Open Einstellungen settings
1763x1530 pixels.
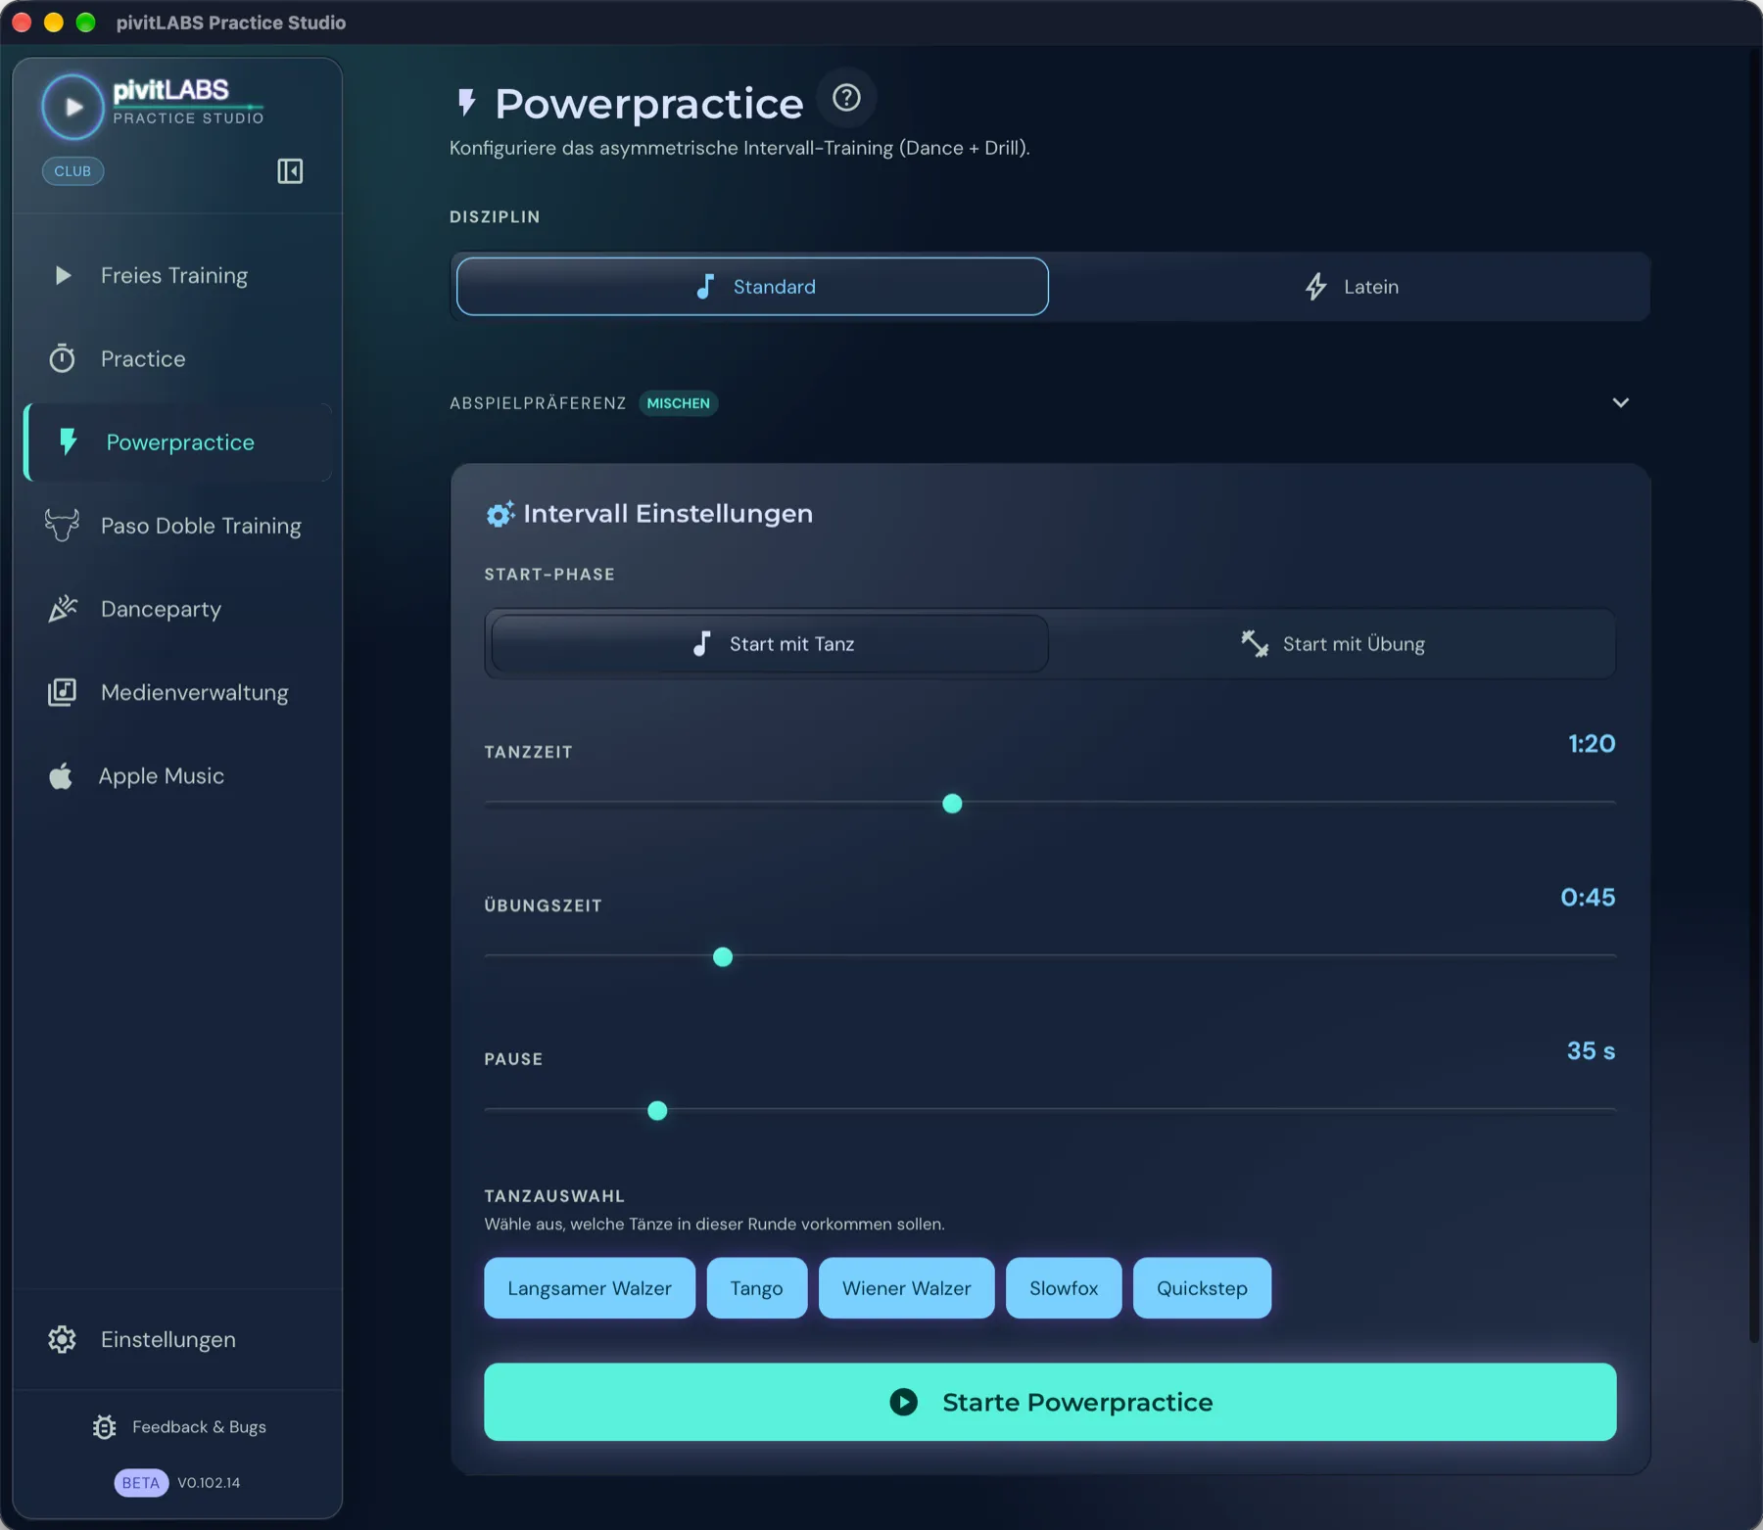pos(177,1339)
